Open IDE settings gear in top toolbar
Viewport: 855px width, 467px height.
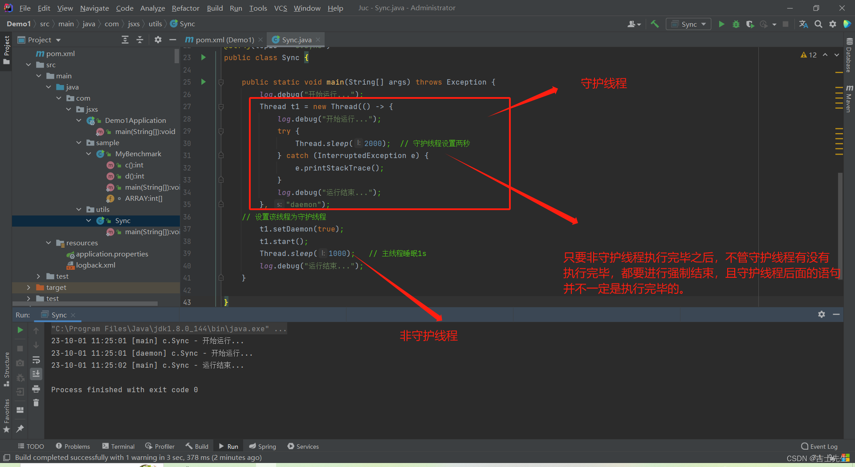[833, 24]
